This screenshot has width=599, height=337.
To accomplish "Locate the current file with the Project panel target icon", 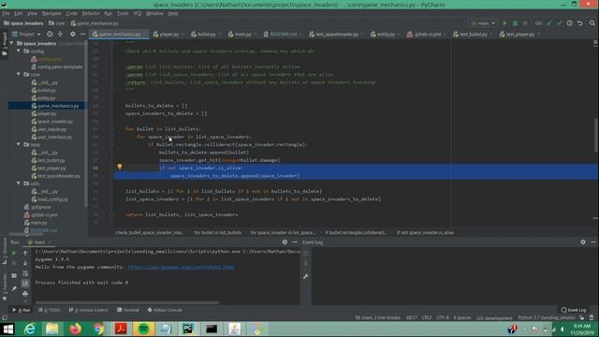I will pyautogui.click(x=50, y=34).
